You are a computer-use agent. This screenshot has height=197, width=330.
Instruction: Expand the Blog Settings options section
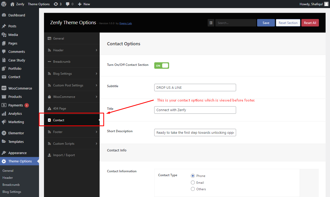click(72, 73)
